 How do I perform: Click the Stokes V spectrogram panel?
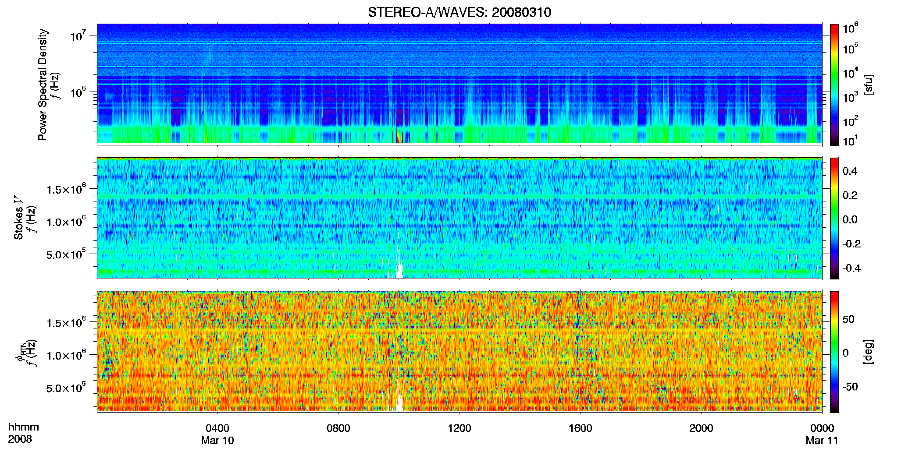point(459,218)
